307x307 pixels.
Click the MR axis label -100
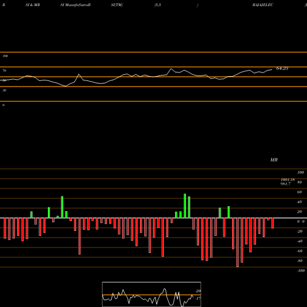click(x=300, y=271)
